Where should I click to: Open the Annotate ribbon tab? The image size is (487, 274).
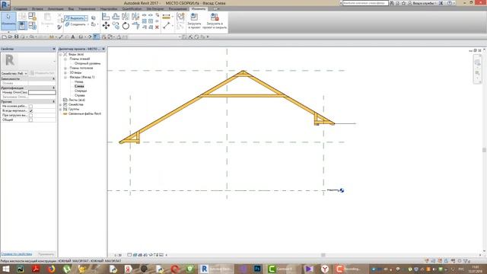pos(56,9)
